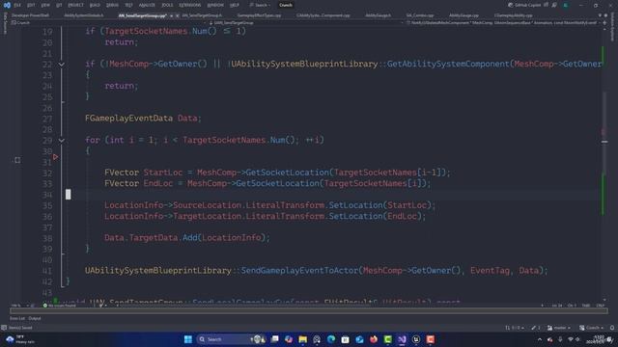
Task: Open the Edit menu
Action: [31, 5]
